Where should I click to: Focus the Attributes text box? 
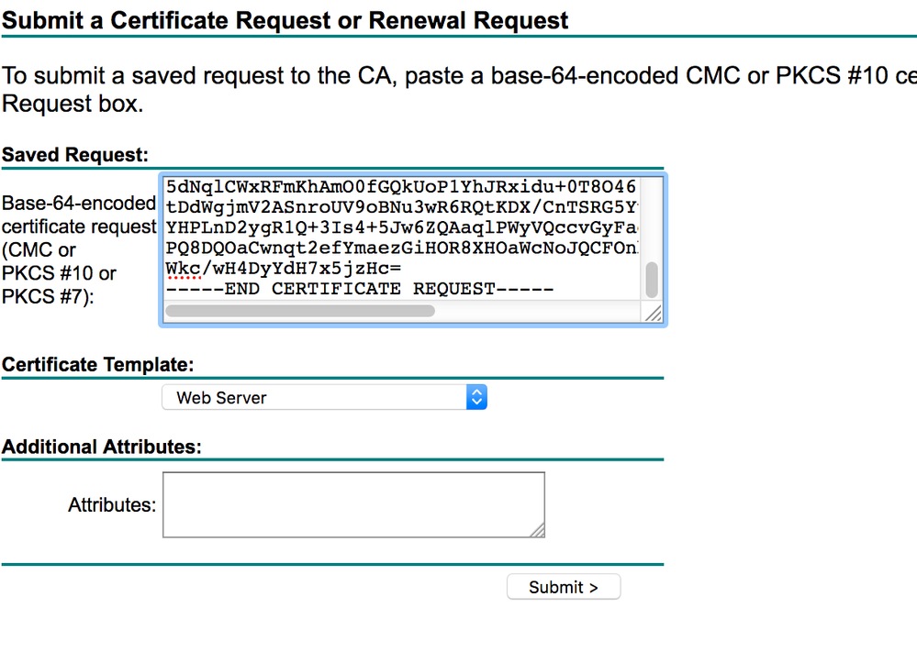(353, 504)
